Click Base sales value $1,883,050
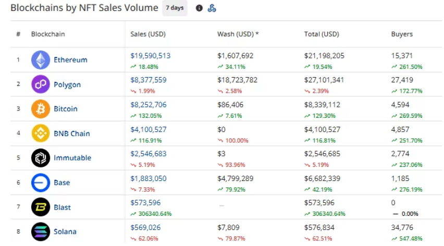The width and height of the screenshot is (444, 246). coord(149,178)
